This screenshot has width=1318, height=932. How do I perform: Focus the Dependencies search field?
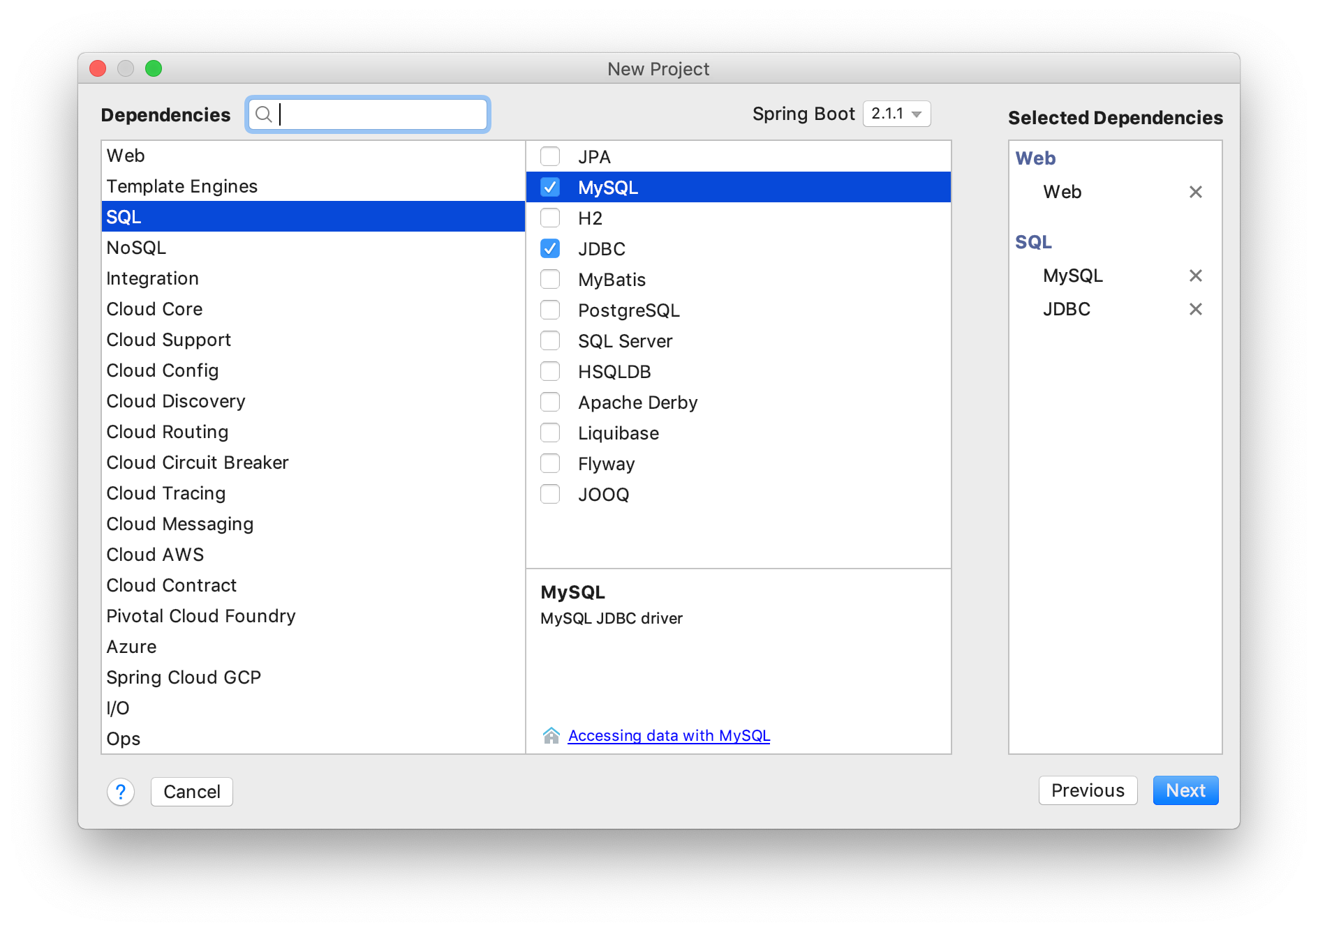click(368, 114)
